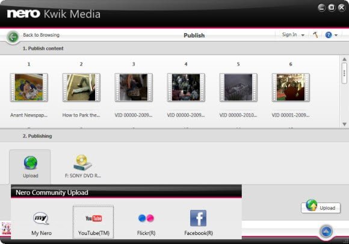349x244 pixels.
Task: Select the Anant Newspap... video thumbnail
Action: [29, 88]
